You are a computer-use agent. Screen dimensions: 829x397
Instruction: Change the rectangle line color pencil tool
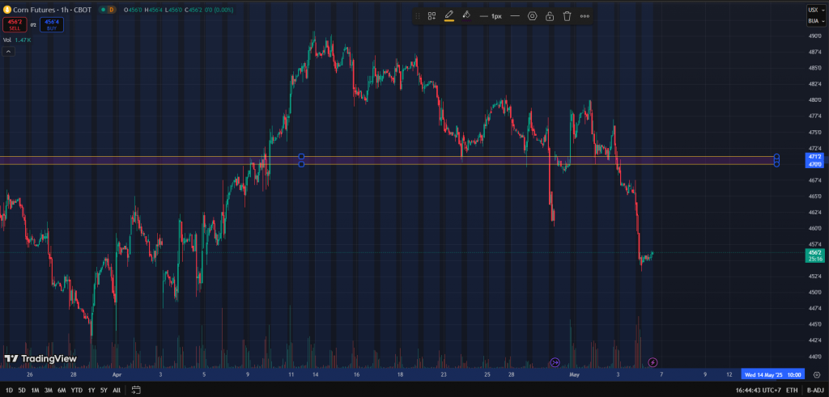pos(449,16)
